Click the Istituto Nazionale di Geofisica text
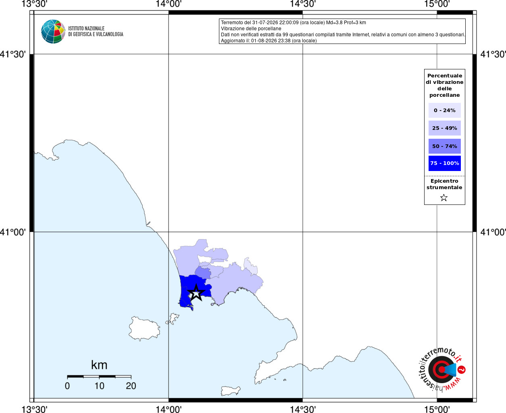Image resolution: width=506 pixels, height=413 pixels. pos(96,31)
